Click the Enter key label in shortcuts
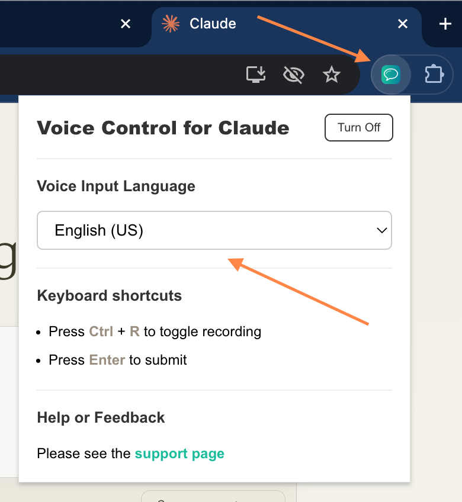The height and width of the screenshot is (502, 462). pos(107,360)
